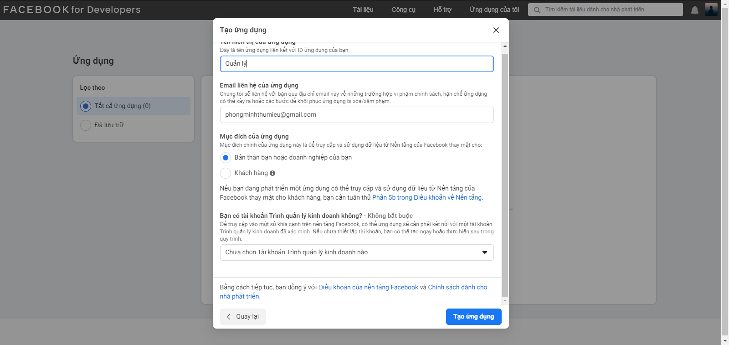Image resolution: width=729 pixels, height=345 pixels.
Task: Click the 'Email liên hệ của ứng dụng' label
Action: [259, 85]
